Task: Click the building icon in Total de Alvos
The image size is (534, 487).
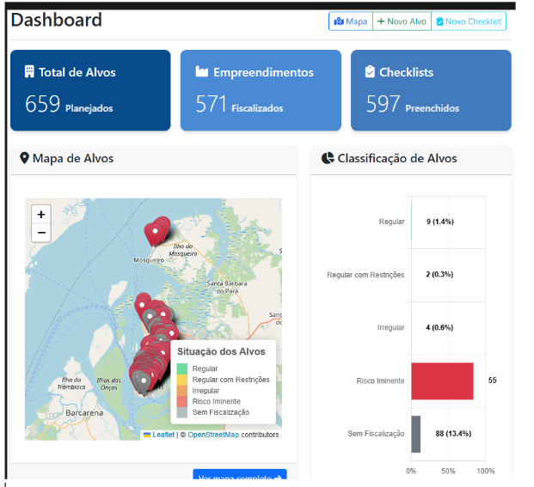Action: click(29, 72)
